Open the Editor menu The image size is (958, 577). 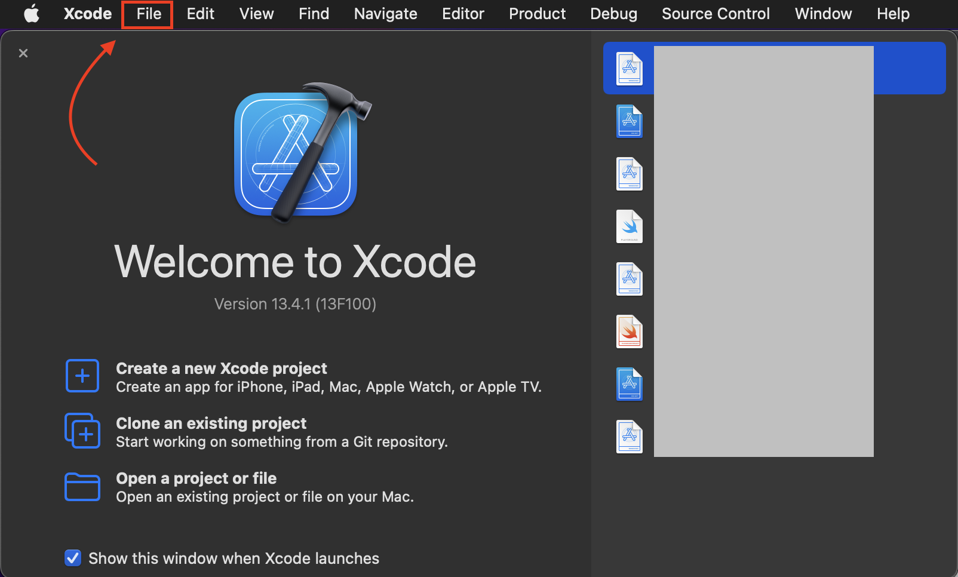(x=463, y=14)
